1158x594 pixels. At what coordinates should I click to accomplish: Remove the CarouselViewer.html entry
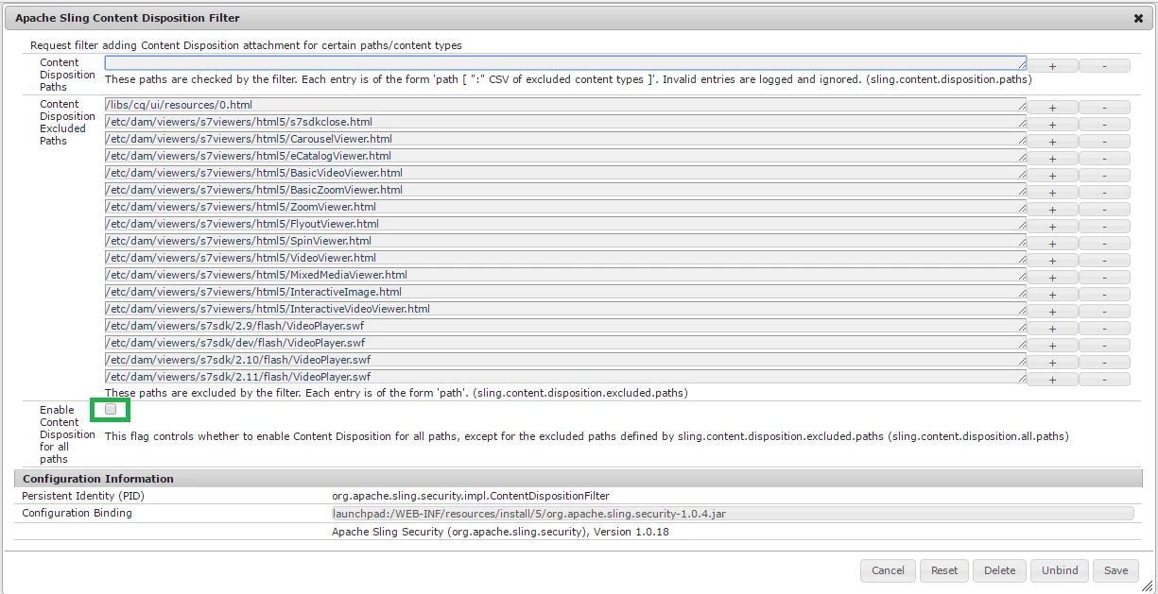tap(1104, 142)
